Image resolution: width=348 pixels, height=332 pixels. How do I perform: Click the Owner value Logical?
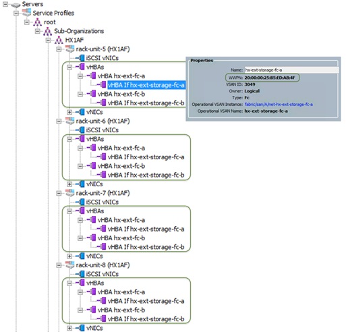tap(252, 91)
